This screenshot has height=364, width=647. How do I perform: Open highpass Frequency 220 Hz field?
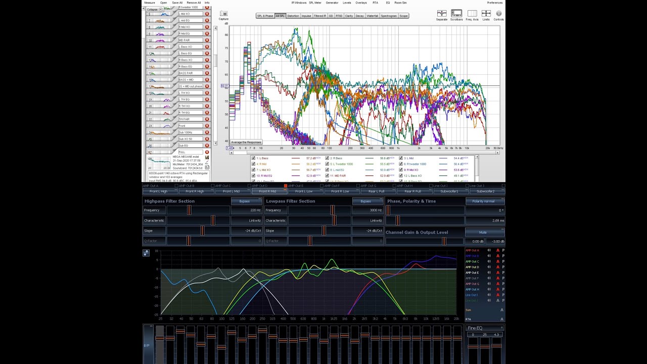246,210
